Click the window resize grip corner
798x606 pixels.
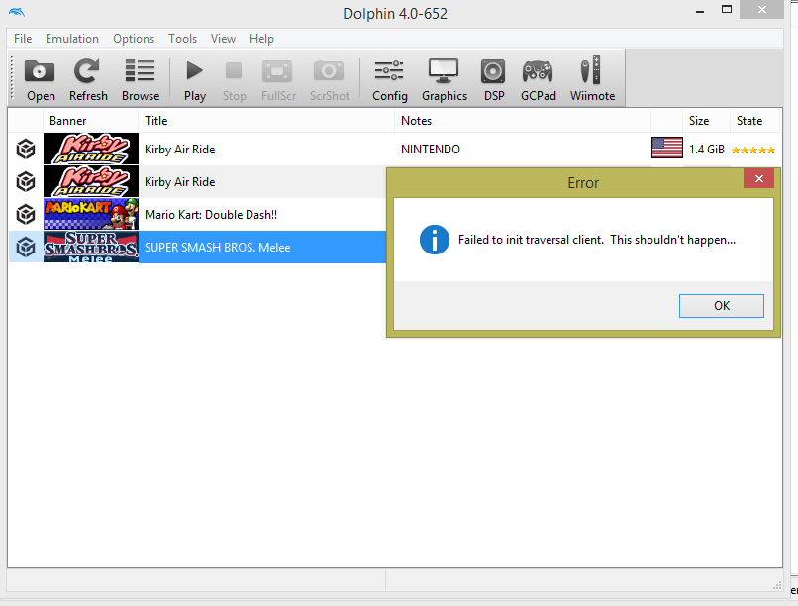pos(777,585)
